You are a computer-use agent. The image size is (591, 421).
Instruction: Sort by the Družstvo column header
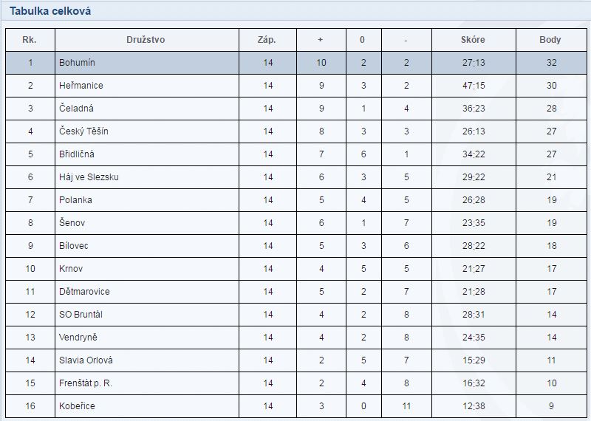(x=146, y=40)
